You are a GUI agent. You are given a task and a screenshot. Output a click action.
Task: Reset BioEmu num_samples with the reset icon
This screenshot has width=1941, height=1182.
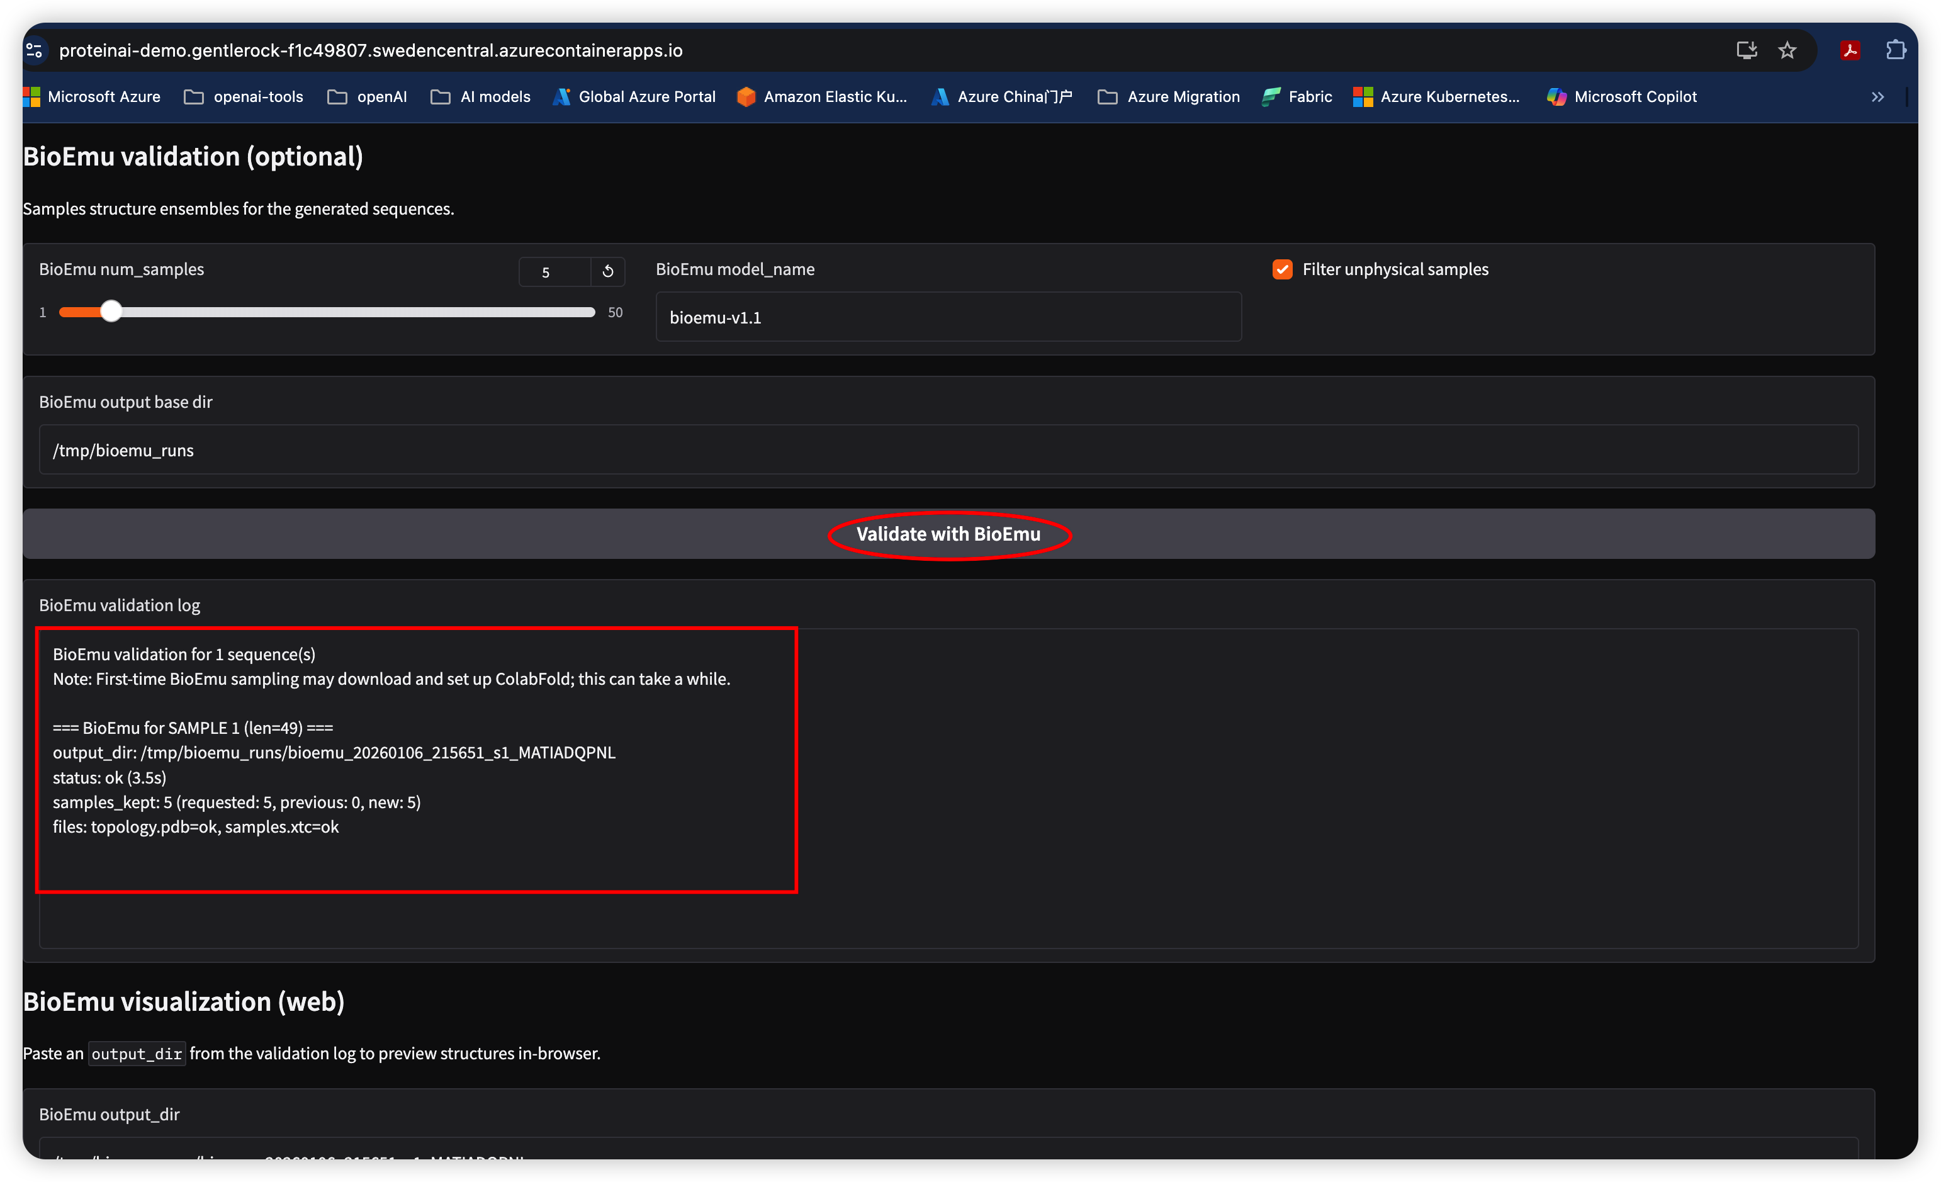pyautogui.click(x=607, y=272)
